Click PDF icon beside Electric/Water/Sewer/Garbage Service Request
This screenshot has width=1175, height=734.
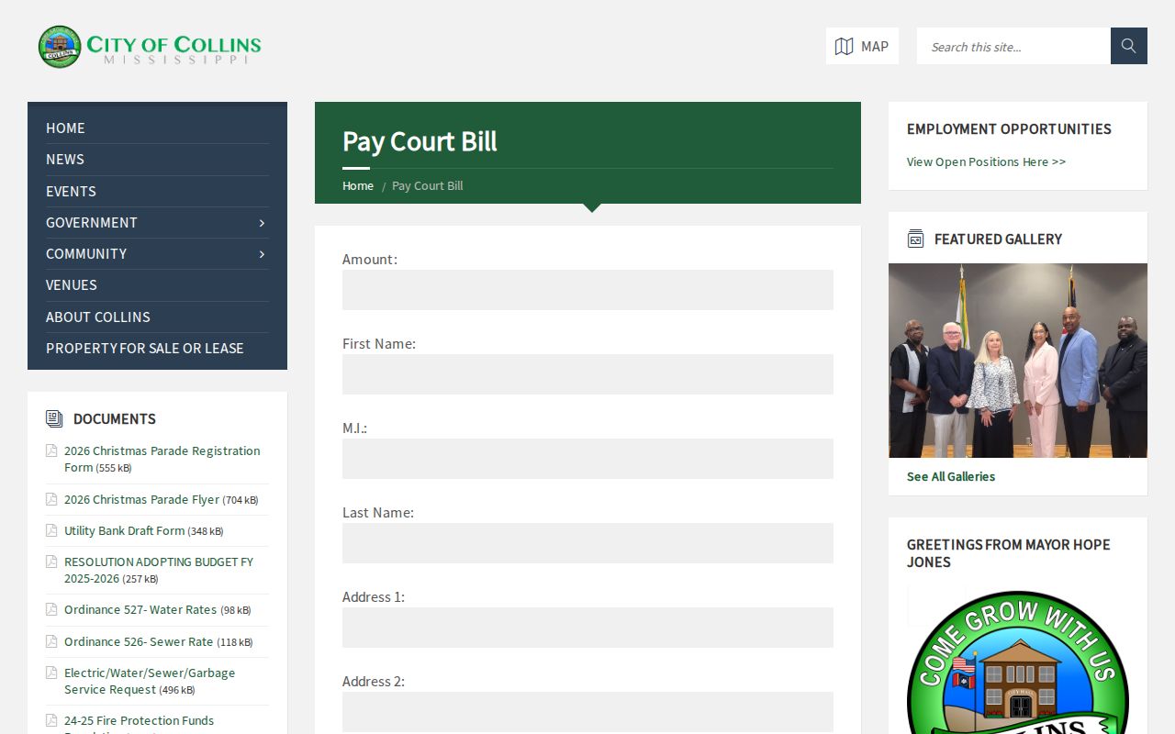pos(51,673)
